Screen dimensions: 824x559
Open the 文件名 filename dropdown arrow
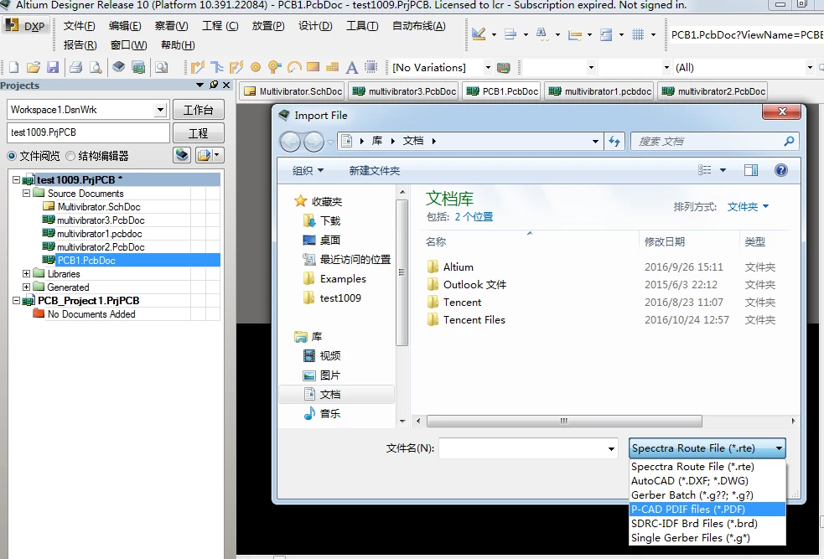611,448
